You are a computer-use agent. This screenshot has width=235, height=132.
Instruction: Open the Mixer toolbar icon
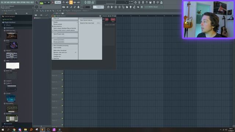click(119, 7)
